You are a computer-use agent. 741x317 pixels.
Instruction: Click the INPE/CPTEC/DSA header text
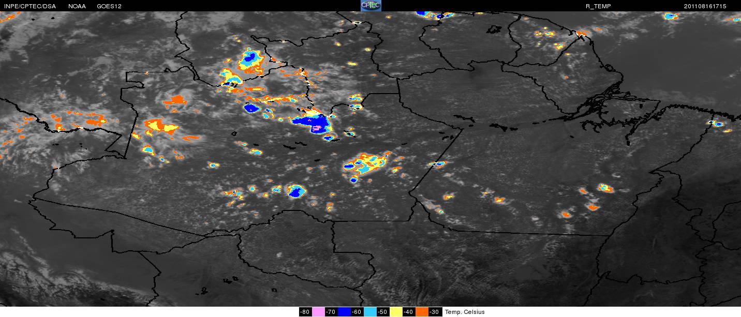click(x=29, y=6)
